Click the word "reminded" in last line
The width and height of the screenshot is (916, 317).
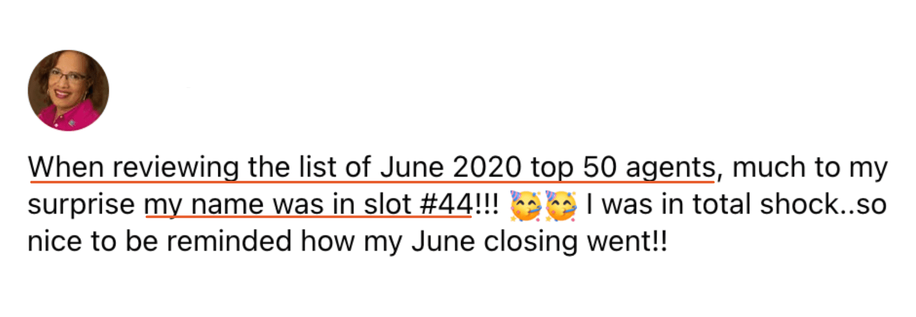click(x=230, y=241)
